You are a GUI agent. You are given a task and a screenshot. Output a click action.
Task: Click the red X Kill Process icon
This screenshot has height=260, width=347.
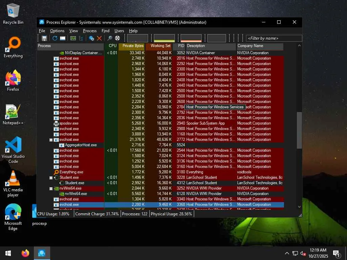pos(99,38)
